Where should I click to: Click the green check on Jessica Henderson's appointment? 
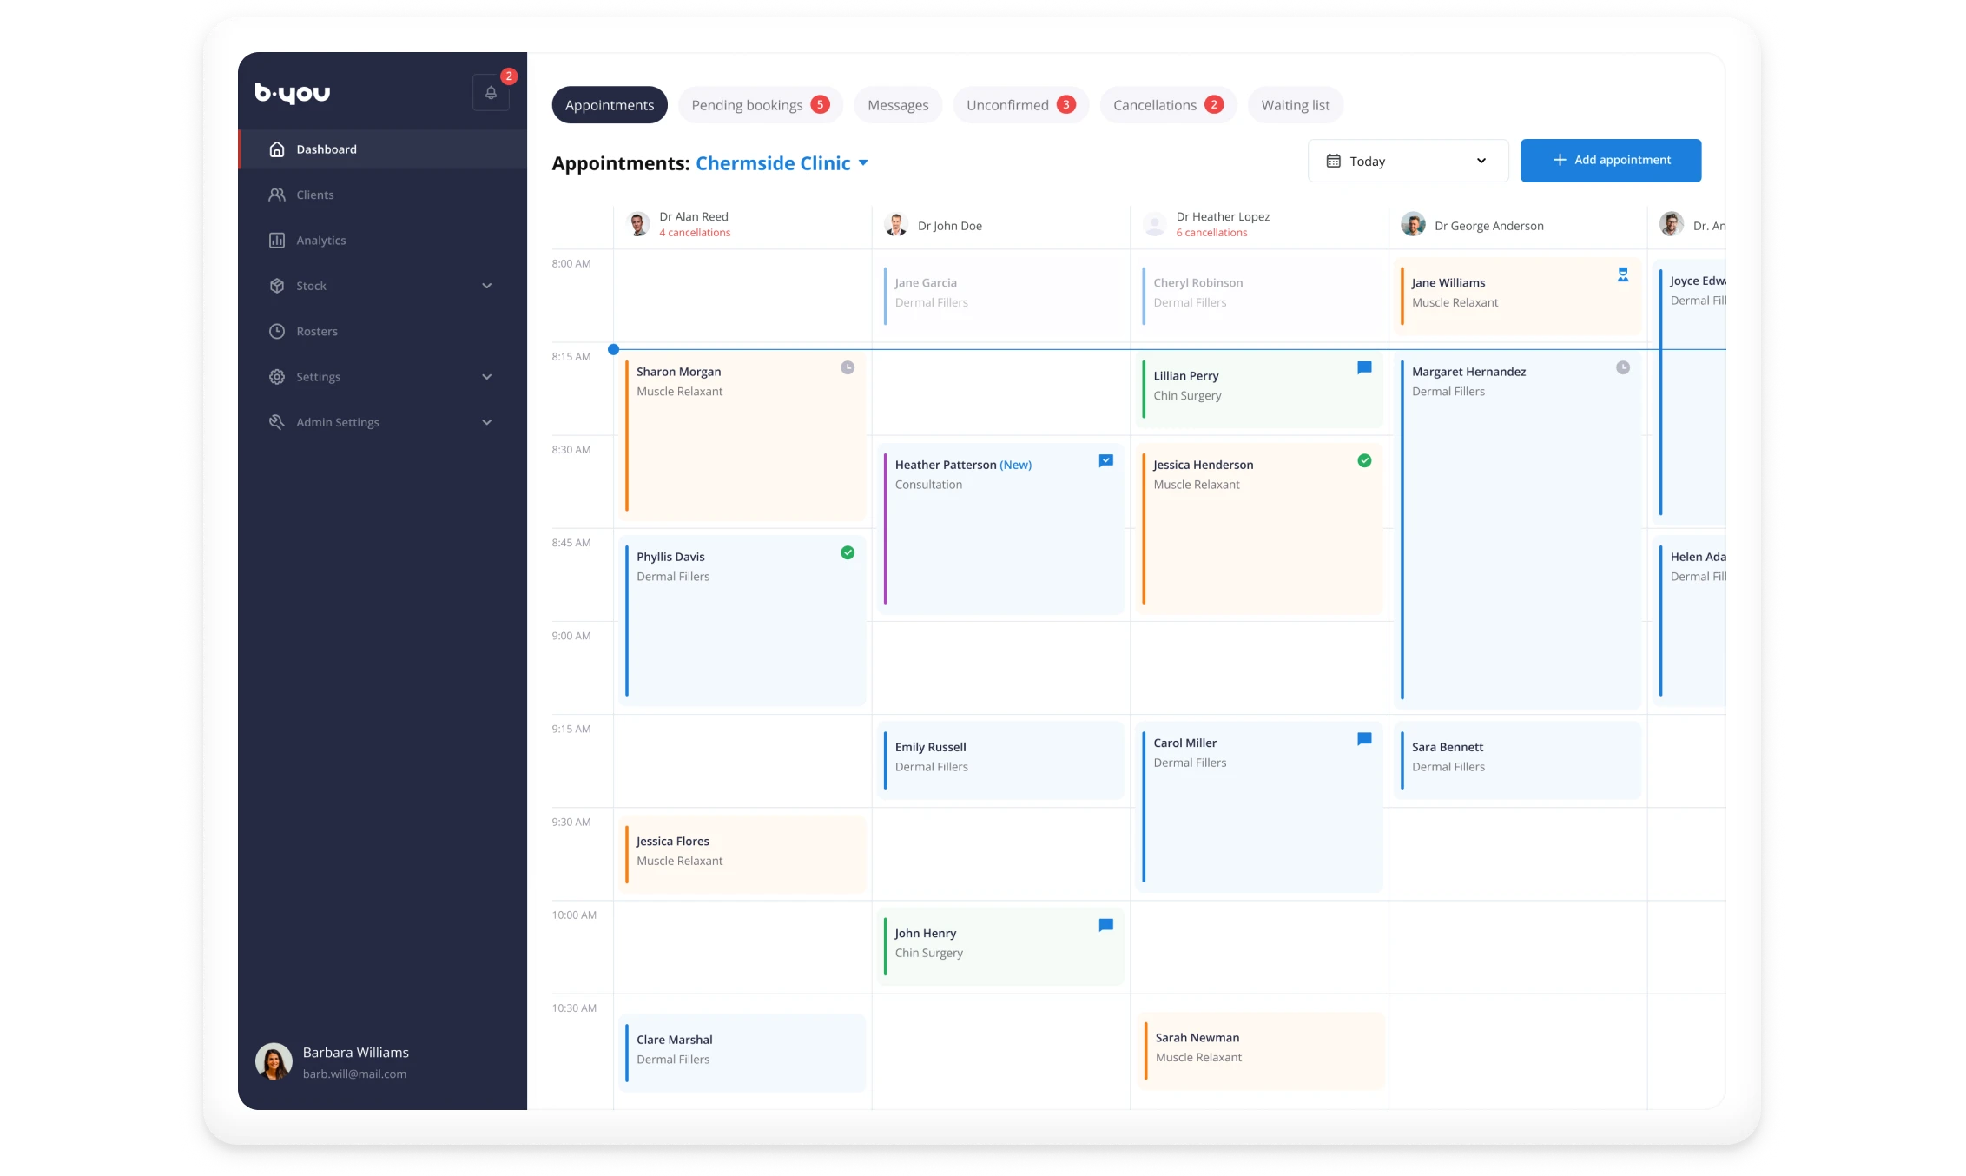tap(1364, 460)
